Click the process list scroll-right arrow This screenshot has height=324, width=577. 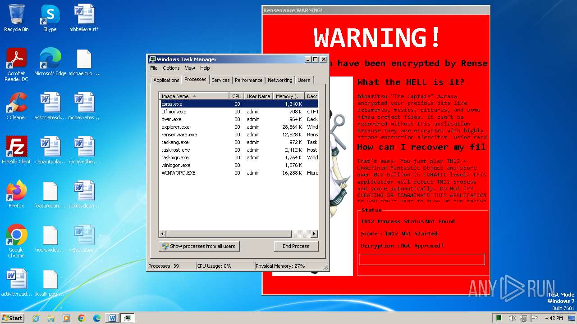(x=314, y=234)
